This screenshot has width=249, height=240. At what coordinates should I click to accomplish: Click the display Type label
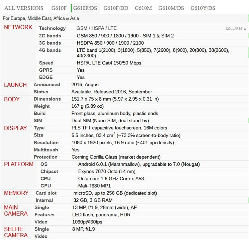39,128
